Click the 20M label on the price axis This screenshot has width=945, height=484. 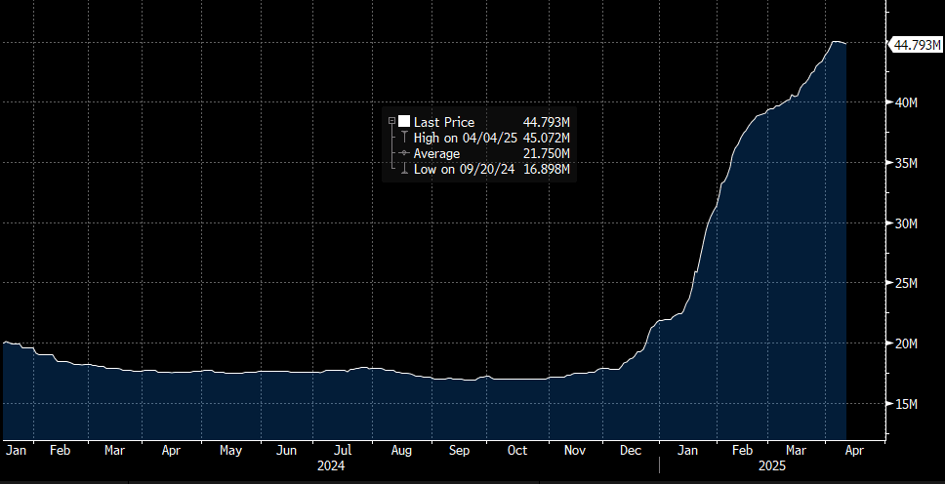click(x=908, y=343)
